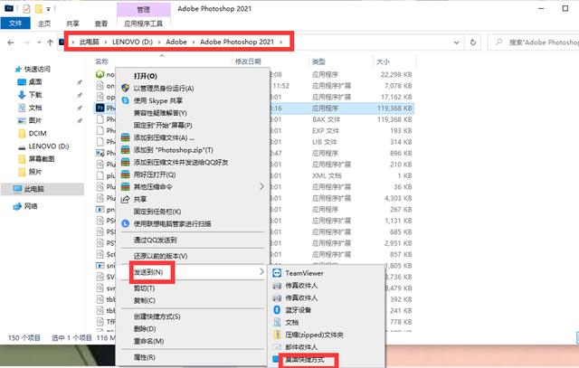Choose 复制(C) in context menu

point(192,300)
